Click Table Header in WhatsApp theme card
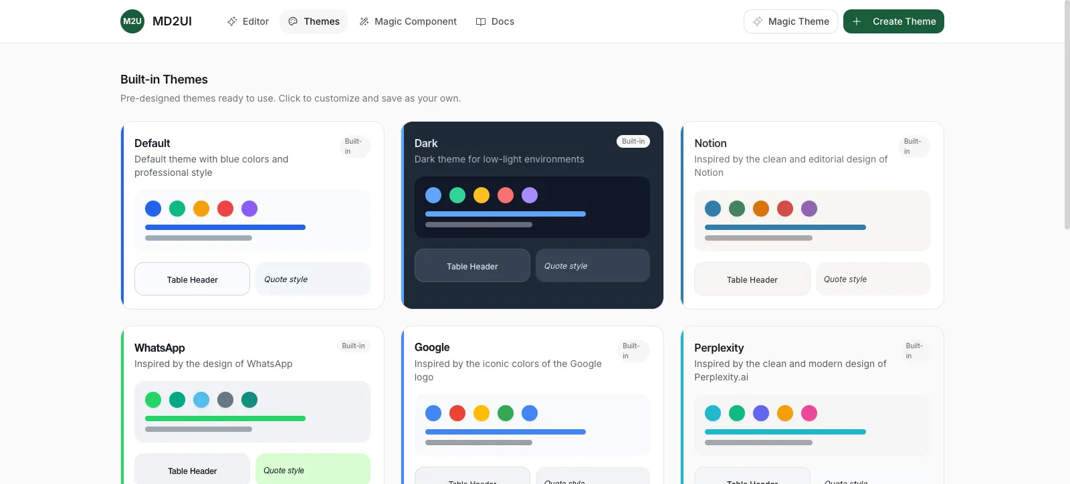 click(x=192, y=469)
